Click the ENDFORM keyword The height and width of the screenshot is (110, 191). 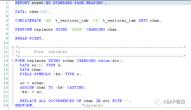tap(23, 105)
